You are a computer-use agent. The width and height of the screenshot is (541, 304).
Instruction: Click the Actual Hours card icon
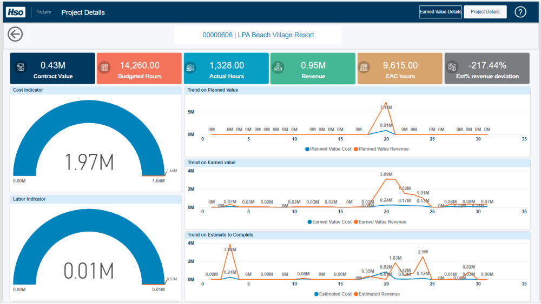(x=190, y=67)
